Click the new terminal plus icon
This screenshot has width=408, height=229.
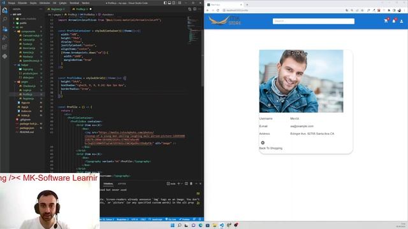click(178, 184)
